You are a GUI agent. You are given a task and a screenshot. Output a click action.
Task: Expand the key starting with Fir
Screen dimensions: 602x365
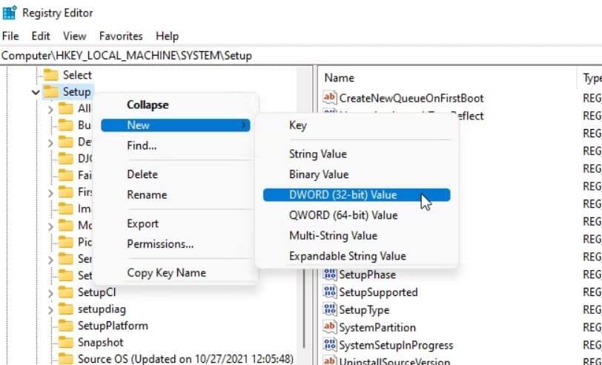click(x=50, y=192)
